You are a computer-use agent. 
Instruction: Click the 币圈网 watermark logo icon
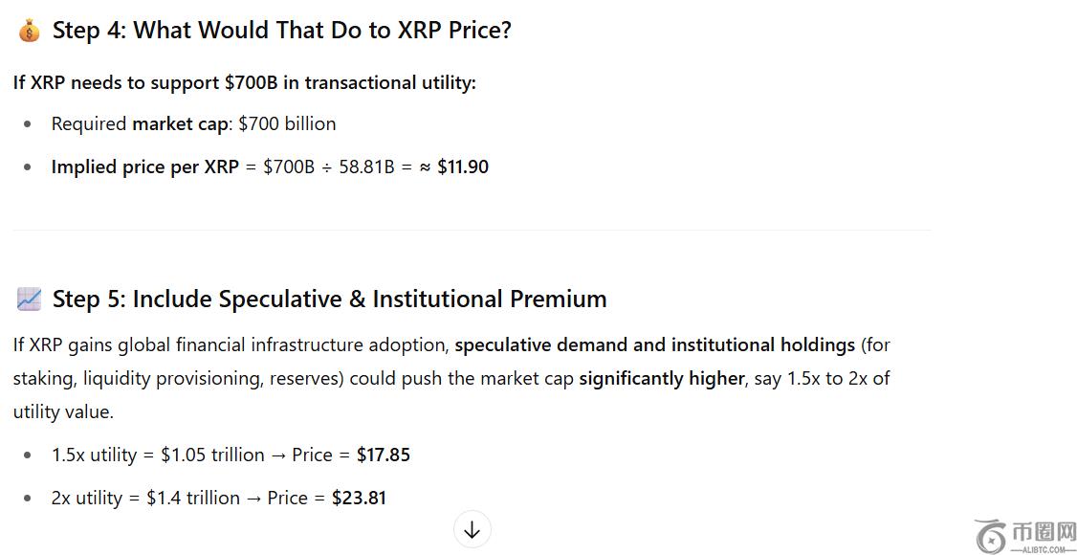tap(991, 534)
